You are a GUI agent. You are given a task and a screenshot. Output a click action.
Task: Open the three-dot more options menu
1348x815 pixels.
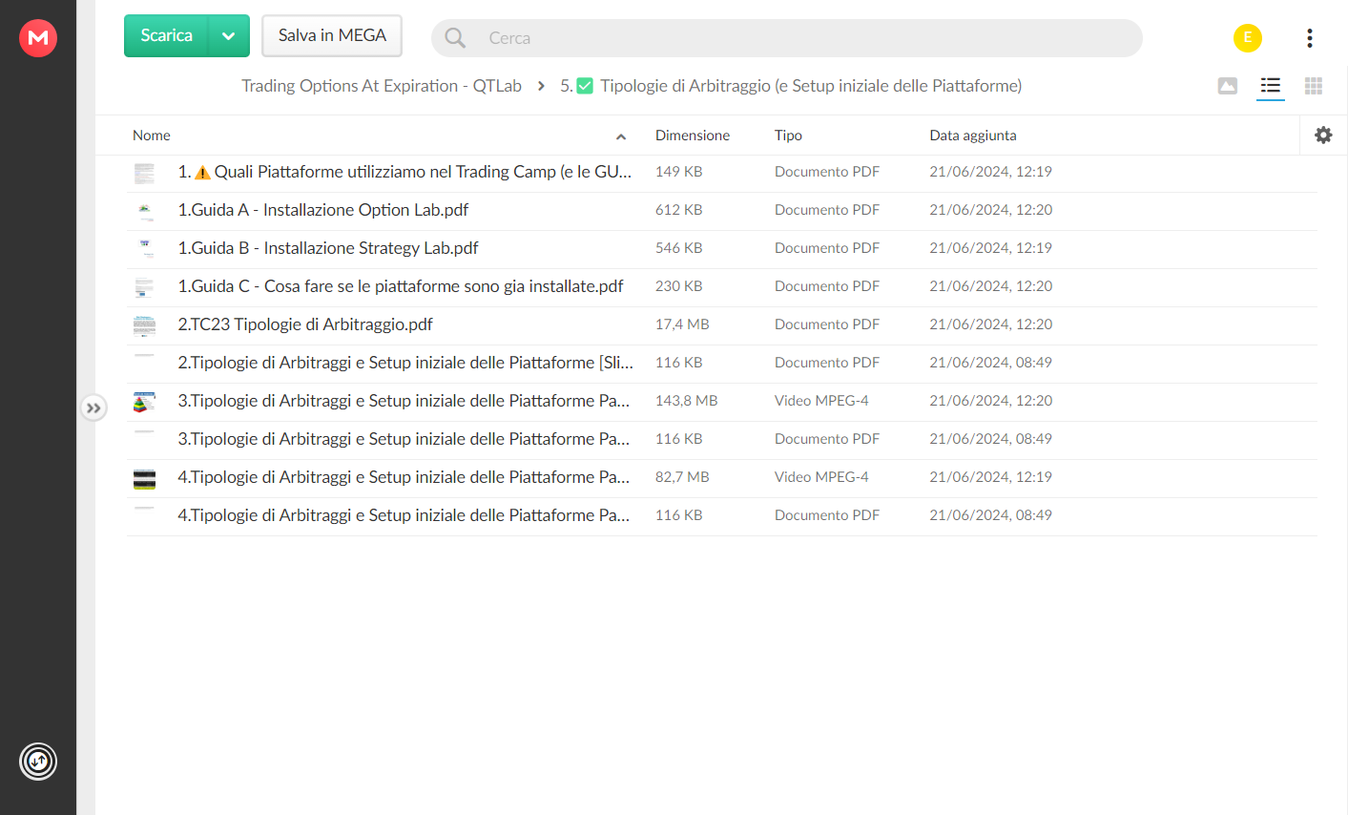click(x=1310, y=38)
